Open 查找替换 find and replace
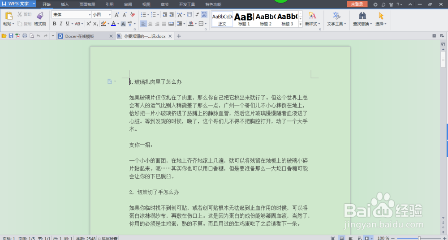This screenshot has height=240, width=448. click(362, 19)
